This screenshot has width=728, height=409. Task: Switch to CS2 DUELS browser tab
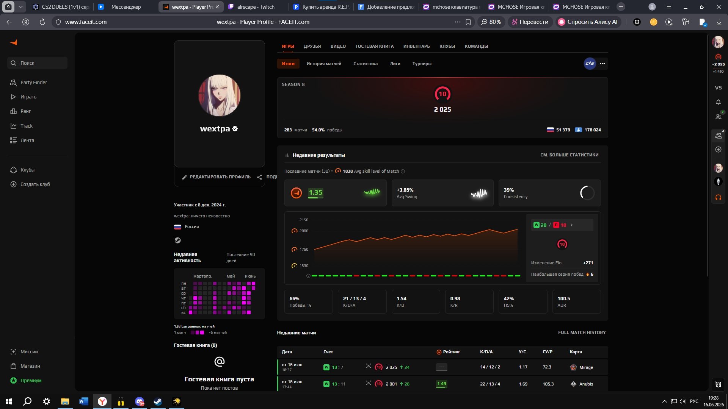pyautogui.click(x=61, y=7)
